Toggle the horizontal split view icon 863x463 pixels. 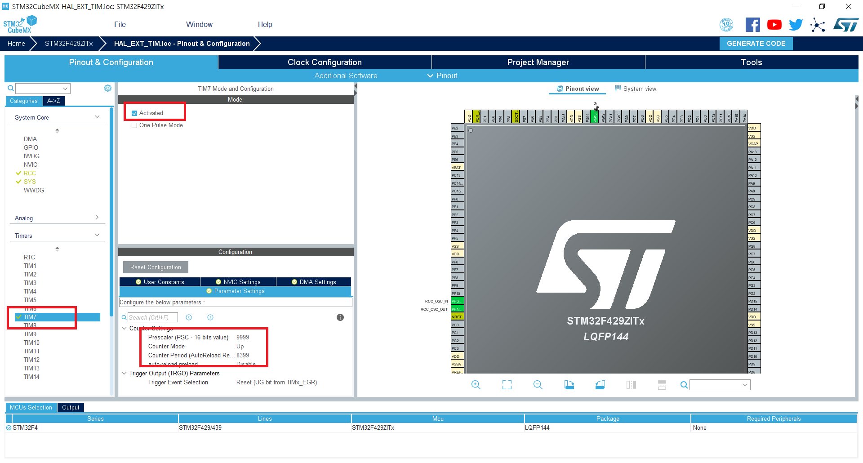point(662,385)
